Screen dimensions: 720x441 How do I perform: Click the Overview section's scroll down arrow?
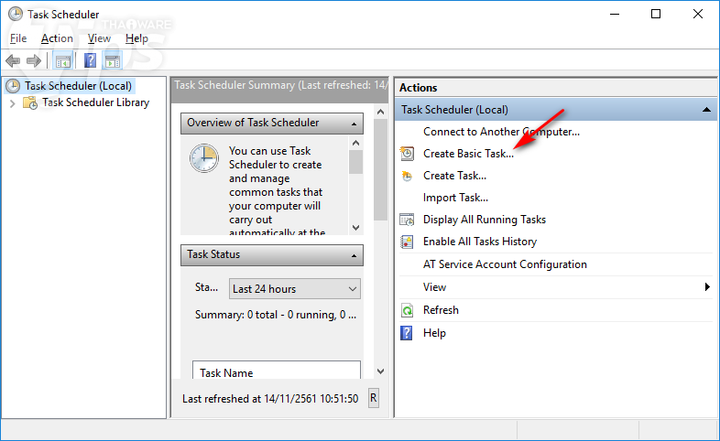356,227
